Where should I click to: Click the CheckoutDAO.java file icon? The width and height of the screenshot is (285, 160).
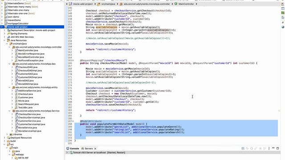(x=16, y=67)
